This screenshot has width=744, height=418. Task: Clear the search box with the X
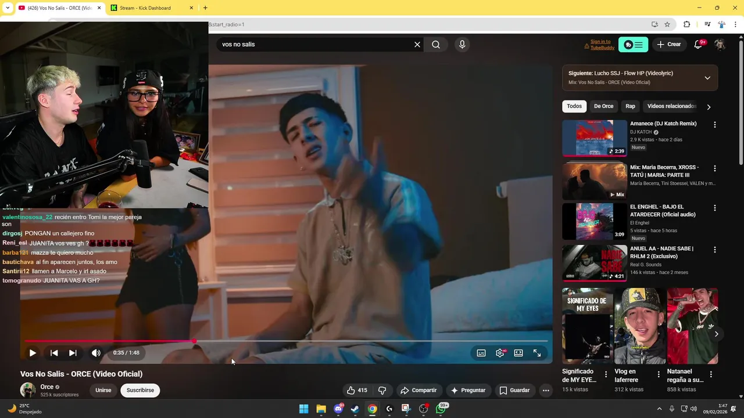pos(417,44)
